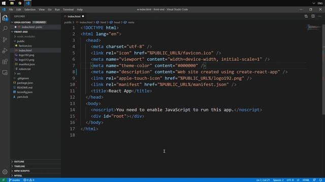The height and width of the screenshot is (182, 325).
Task: Open Chrome from the taskbar
Action: (20, 3)
